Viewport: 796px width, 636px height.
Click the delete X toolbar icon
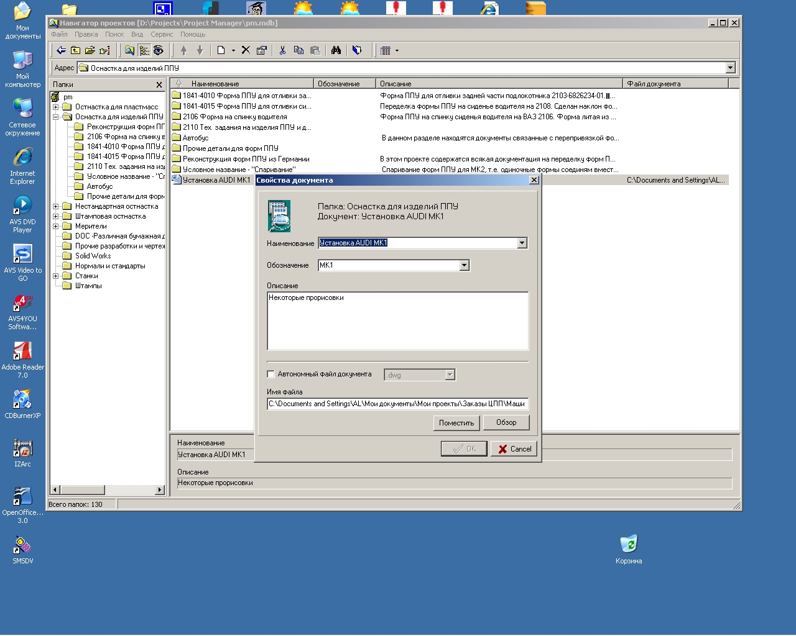(246, 50)
